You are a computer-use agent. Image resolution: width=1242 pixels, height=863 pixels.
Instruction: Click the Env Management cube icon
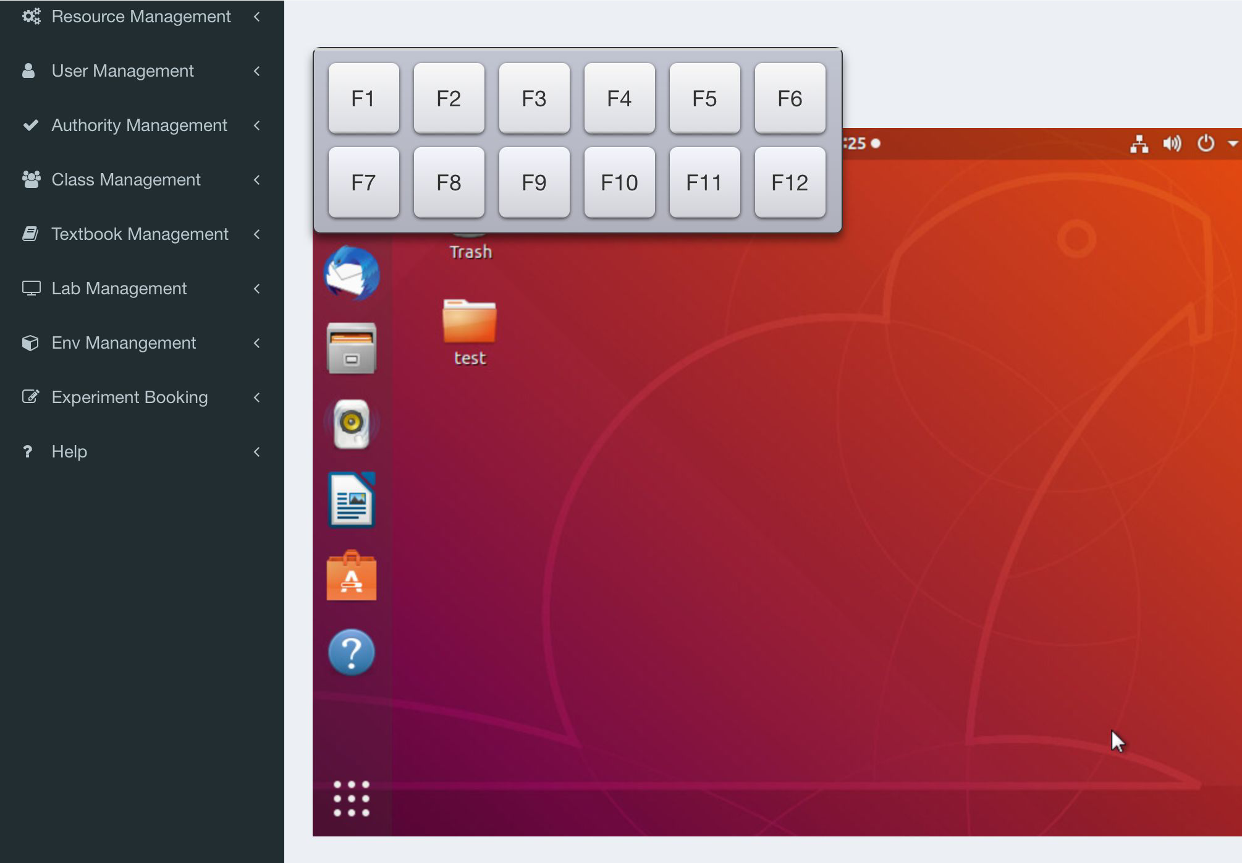click(30, 342)
